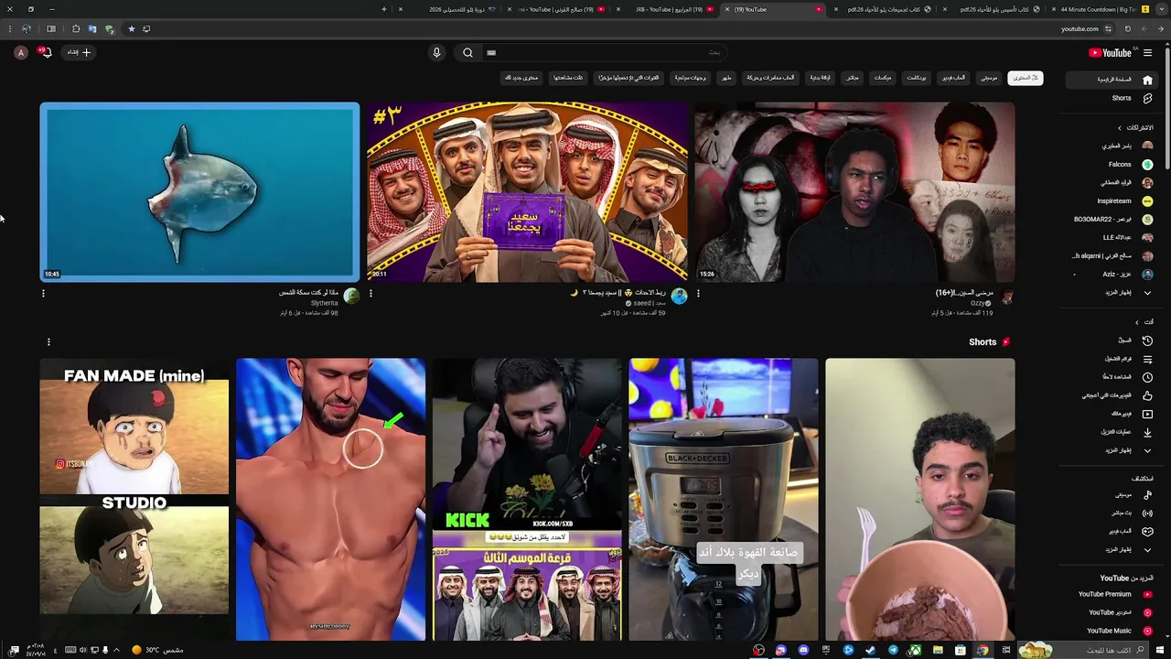Viewport: 1171px width, 659px height.
Task: Open the KICK streamer Short thumbnail
Action: 527,499
